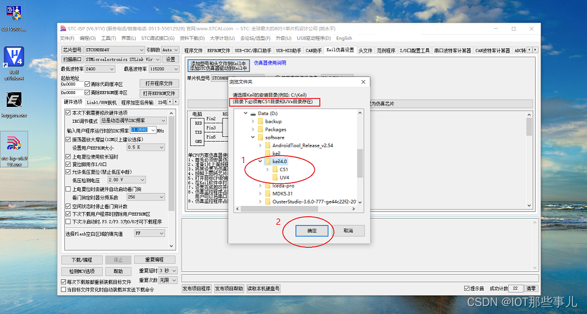Click the Packages folder icon
The width and height of the screenshot is (587, 314).
coord(260,130)
